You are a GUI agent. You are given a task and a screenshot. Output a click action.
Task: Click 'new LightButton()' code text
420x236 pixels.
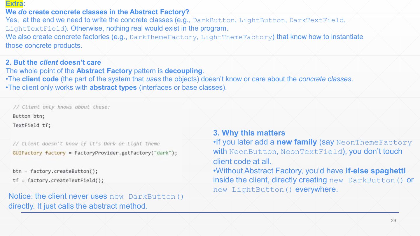pyautogui.click(x=253, y=190)
